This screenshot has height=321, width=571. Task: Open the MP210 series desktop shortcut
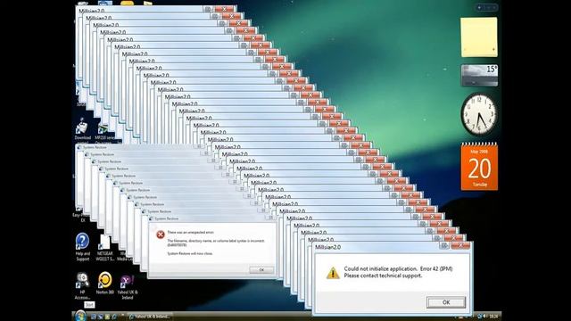click(104, 133)
